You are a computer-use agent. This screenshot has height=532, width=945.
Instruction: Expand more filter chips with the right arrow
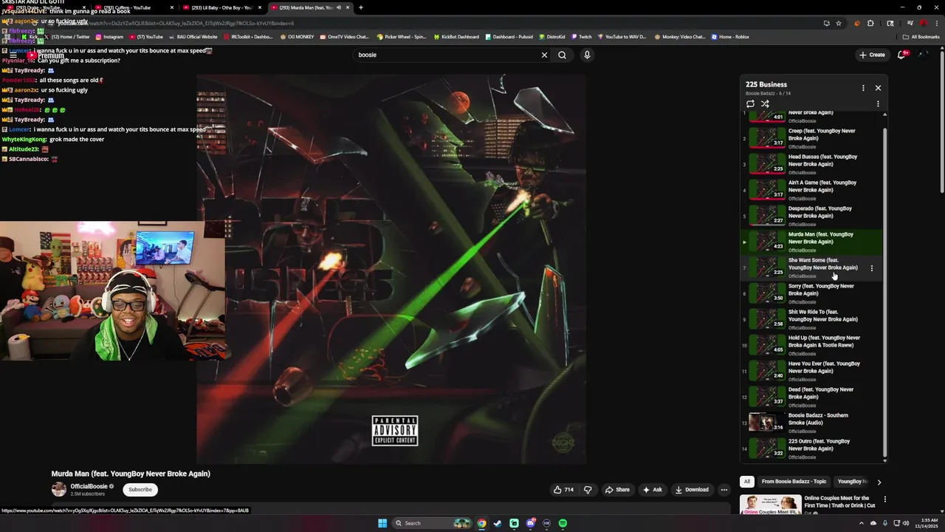click(879, 482)
